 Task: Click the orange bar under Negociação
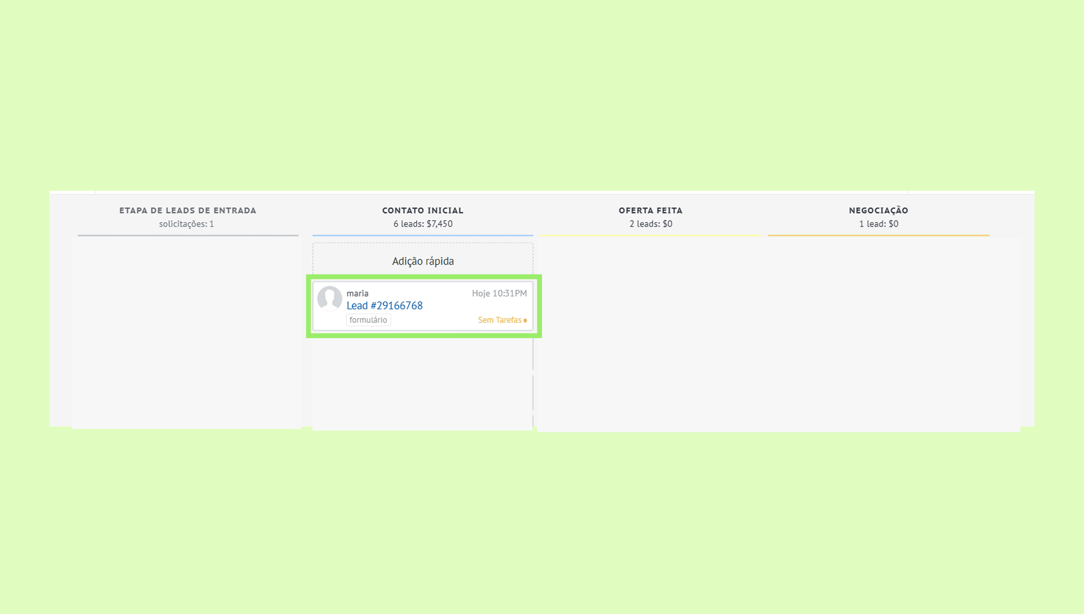878,235
